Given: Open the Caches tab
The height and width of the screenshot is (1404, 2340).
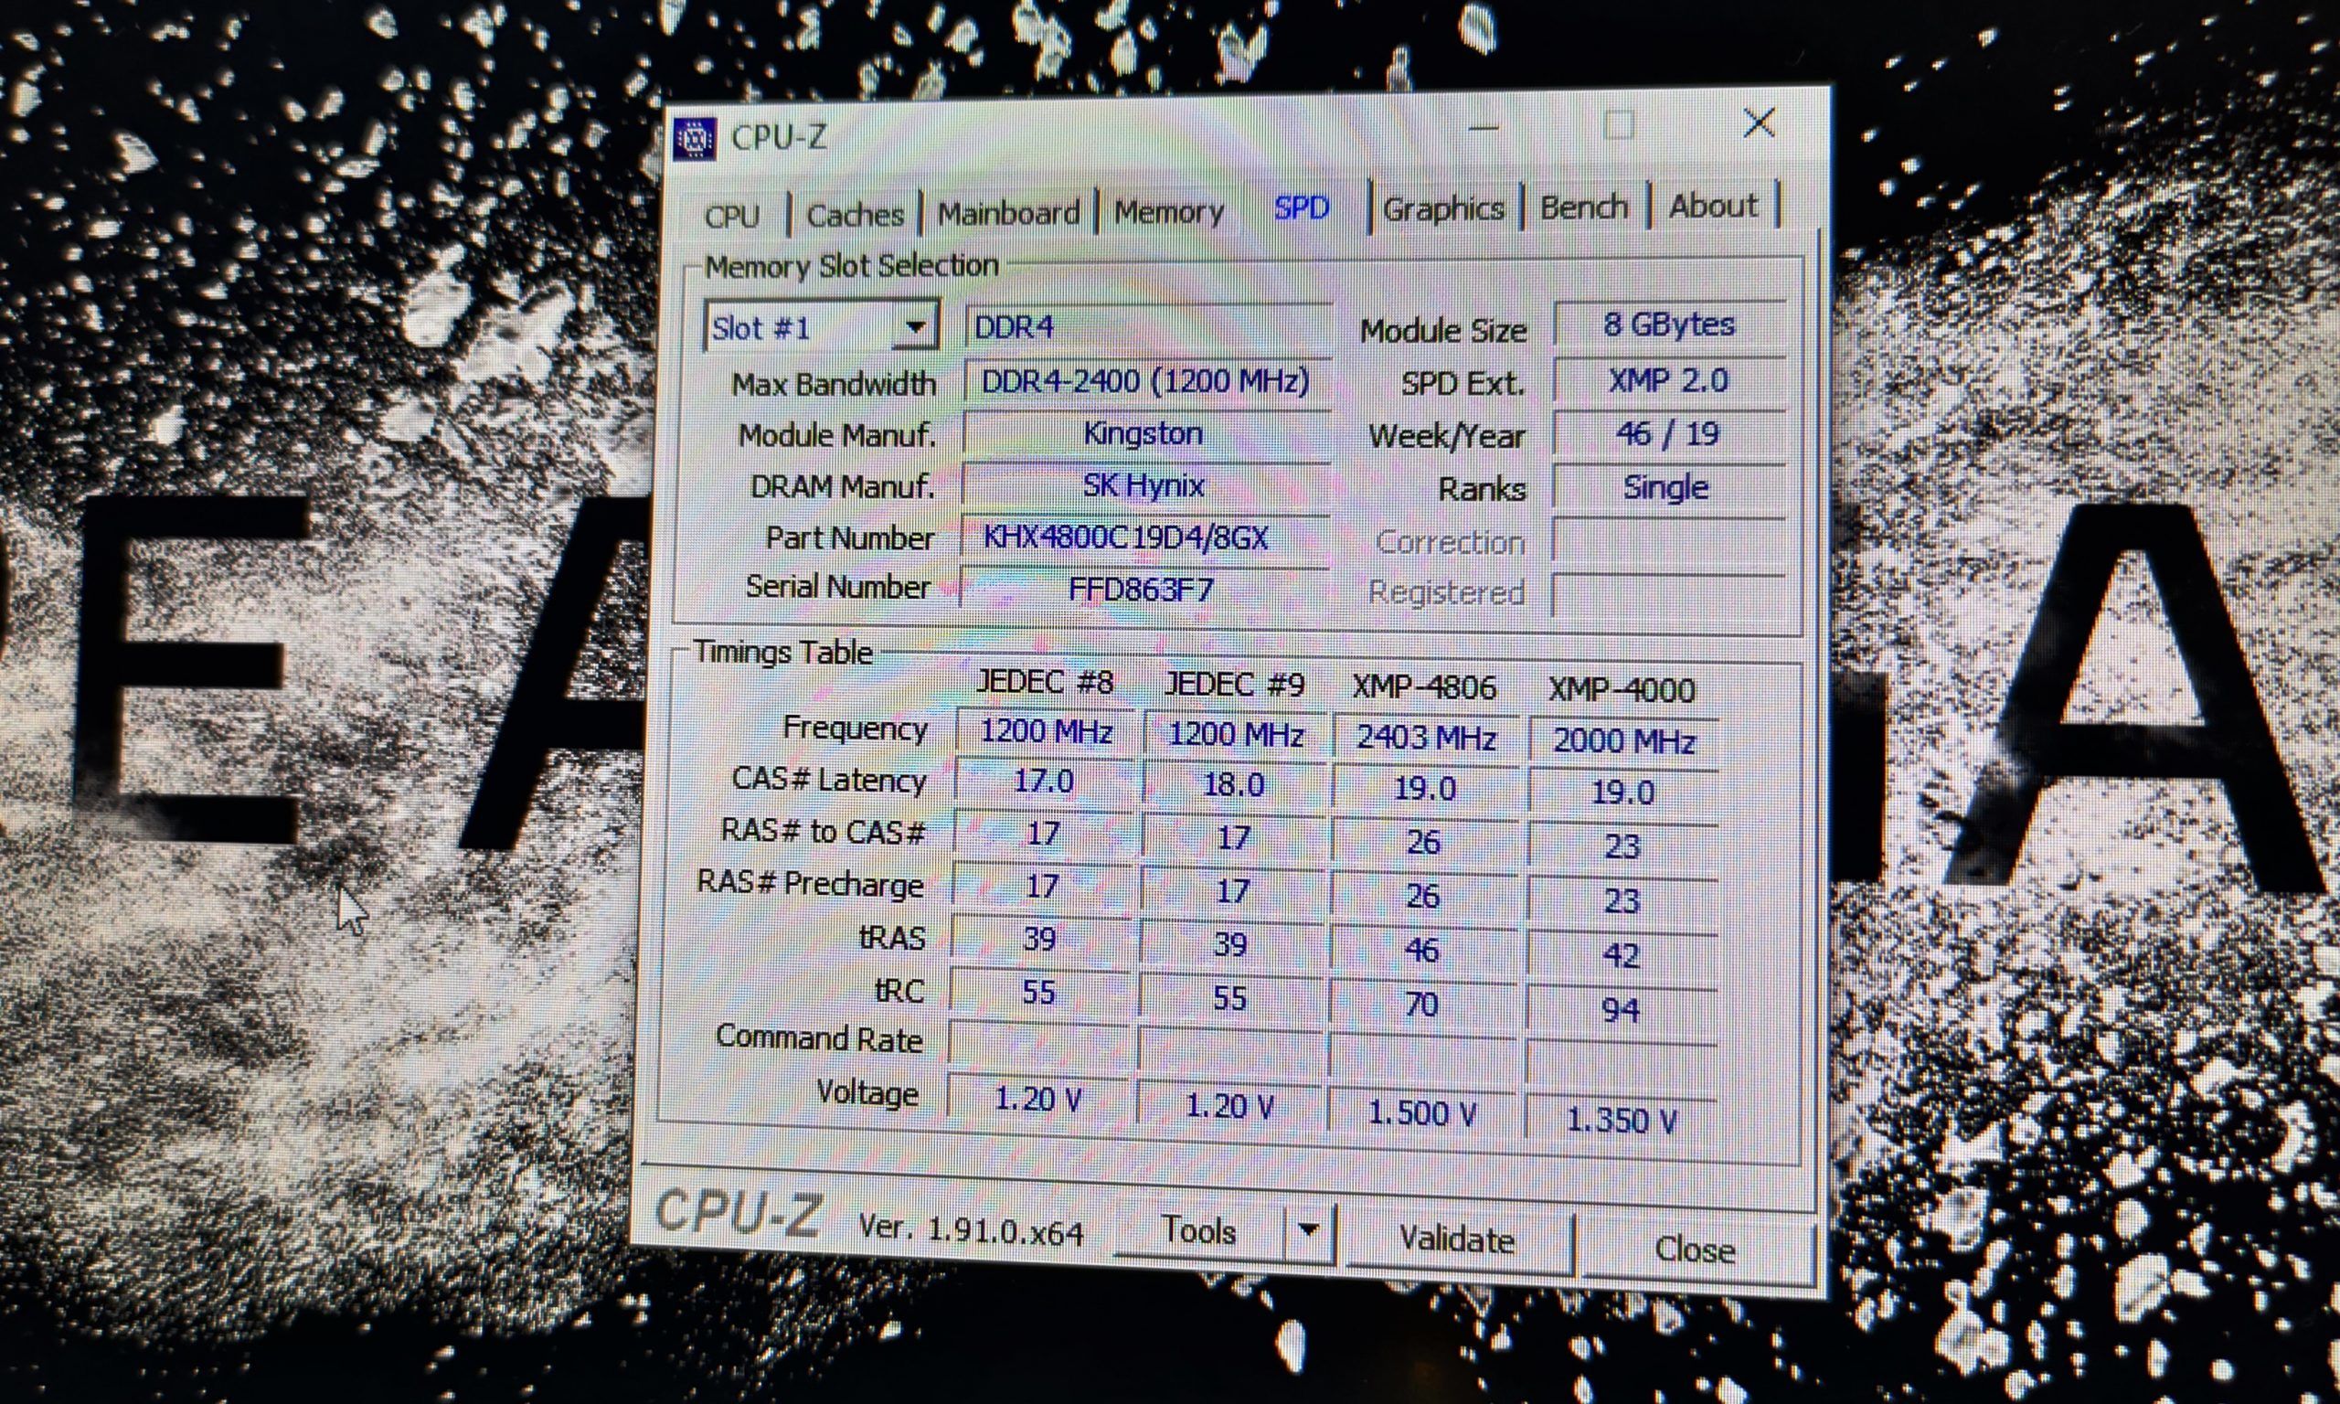Looking at the screenshot, I should point(855,216).
